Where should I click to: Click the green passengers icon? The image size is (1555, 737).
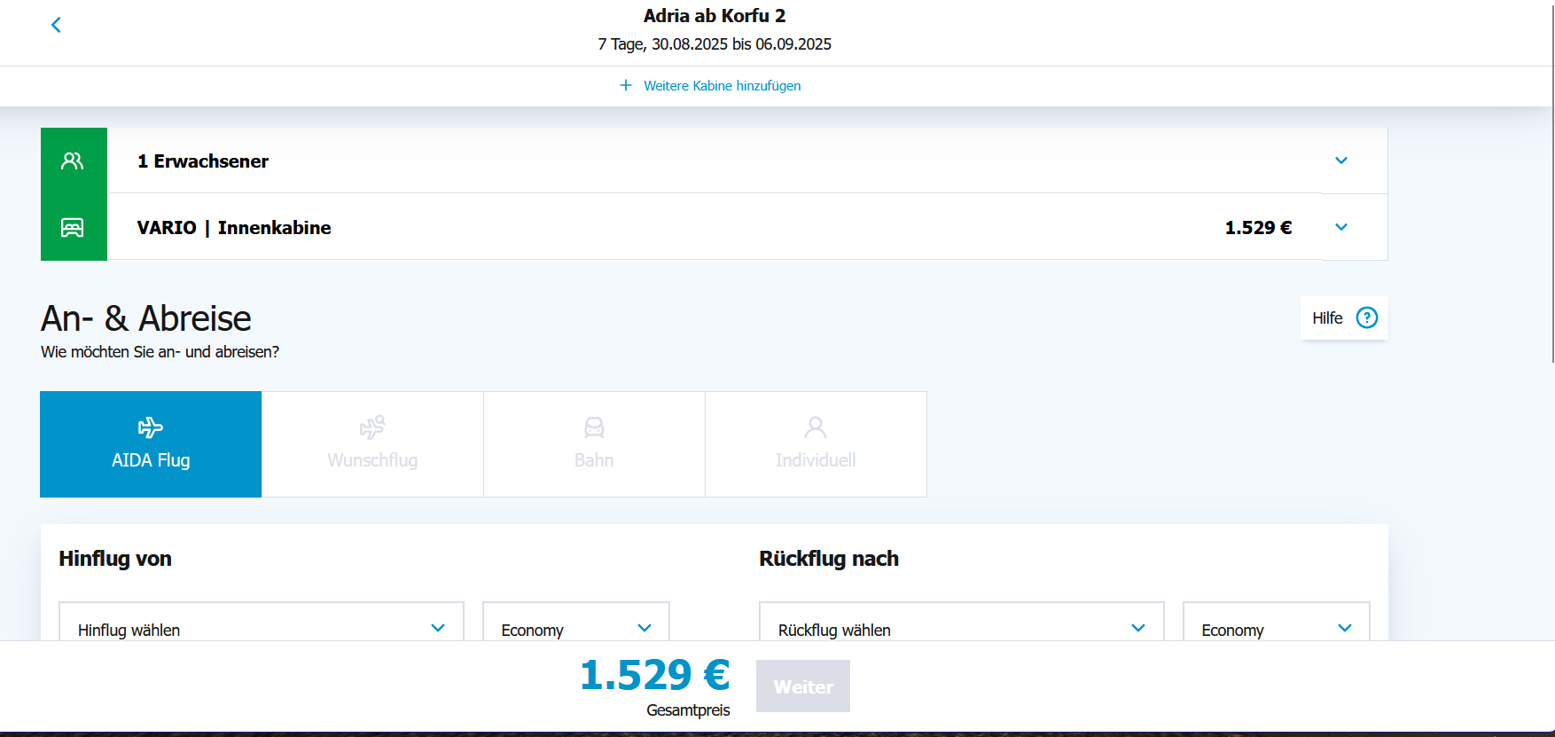pyautogui.click(x=73, y=161)
